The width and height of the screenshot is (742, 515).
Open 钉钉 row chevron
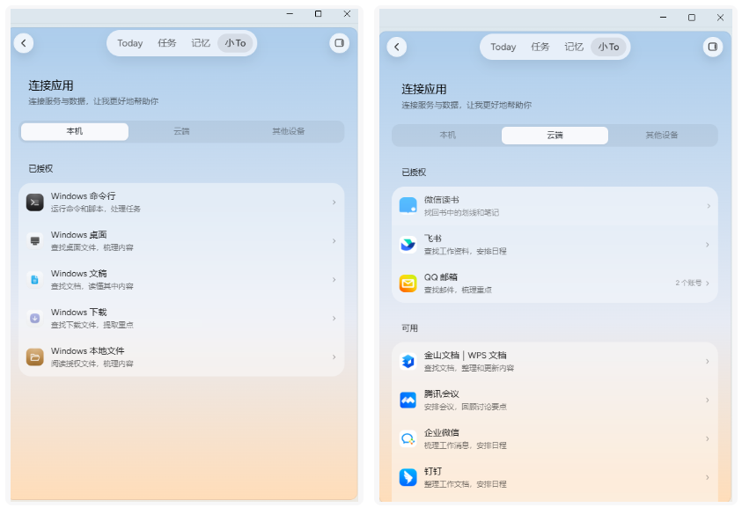pos(708,477)
